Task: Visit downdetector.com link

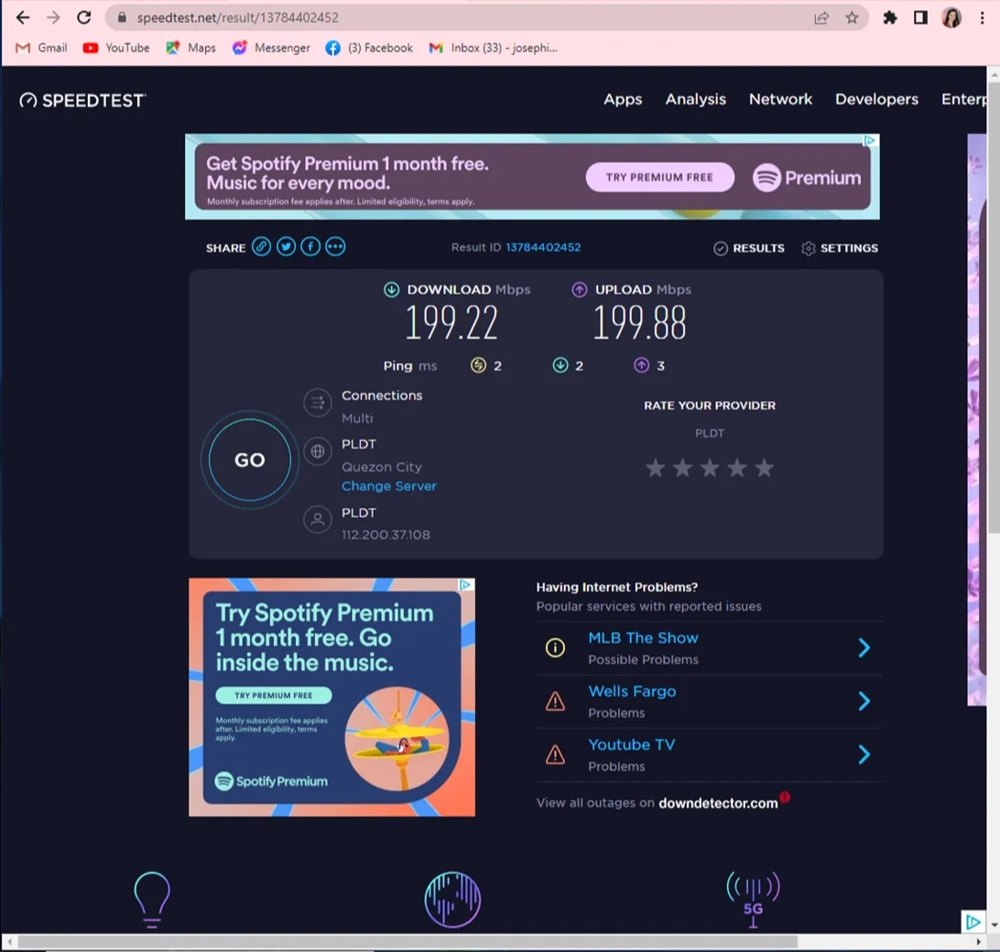Action: click(x=718, y=804)
